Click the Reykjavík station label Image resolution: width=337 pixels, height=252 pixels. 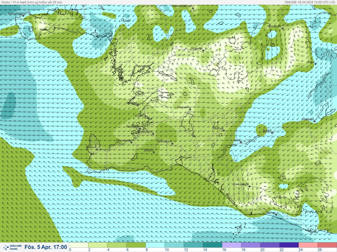pos(132,127)
